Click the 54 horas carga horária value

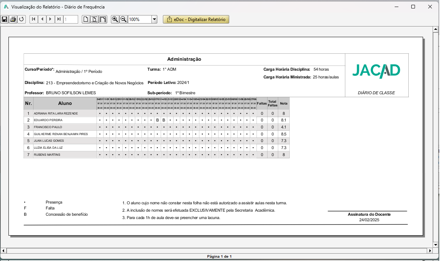[x=321, y=69]
